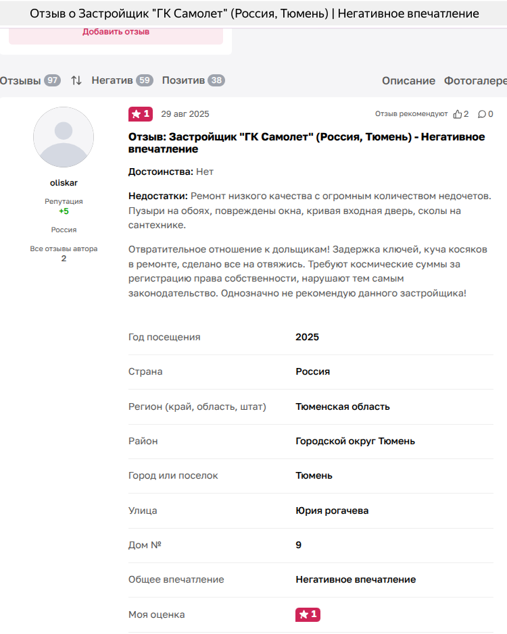Click the sort arrows icon beside Отзывы
The width and height of the screenshot is (507, 634).
76,80
